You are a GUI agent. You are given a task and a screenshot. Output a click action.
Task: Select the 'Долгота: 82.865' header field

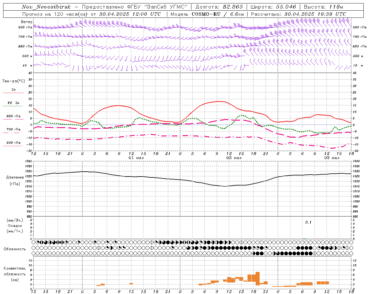coord(219,7)
